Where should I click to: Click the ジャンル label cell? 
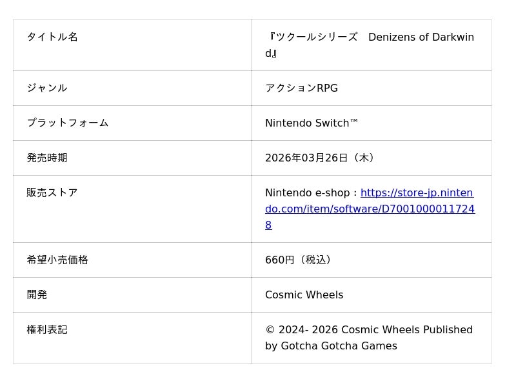(47, 88)
